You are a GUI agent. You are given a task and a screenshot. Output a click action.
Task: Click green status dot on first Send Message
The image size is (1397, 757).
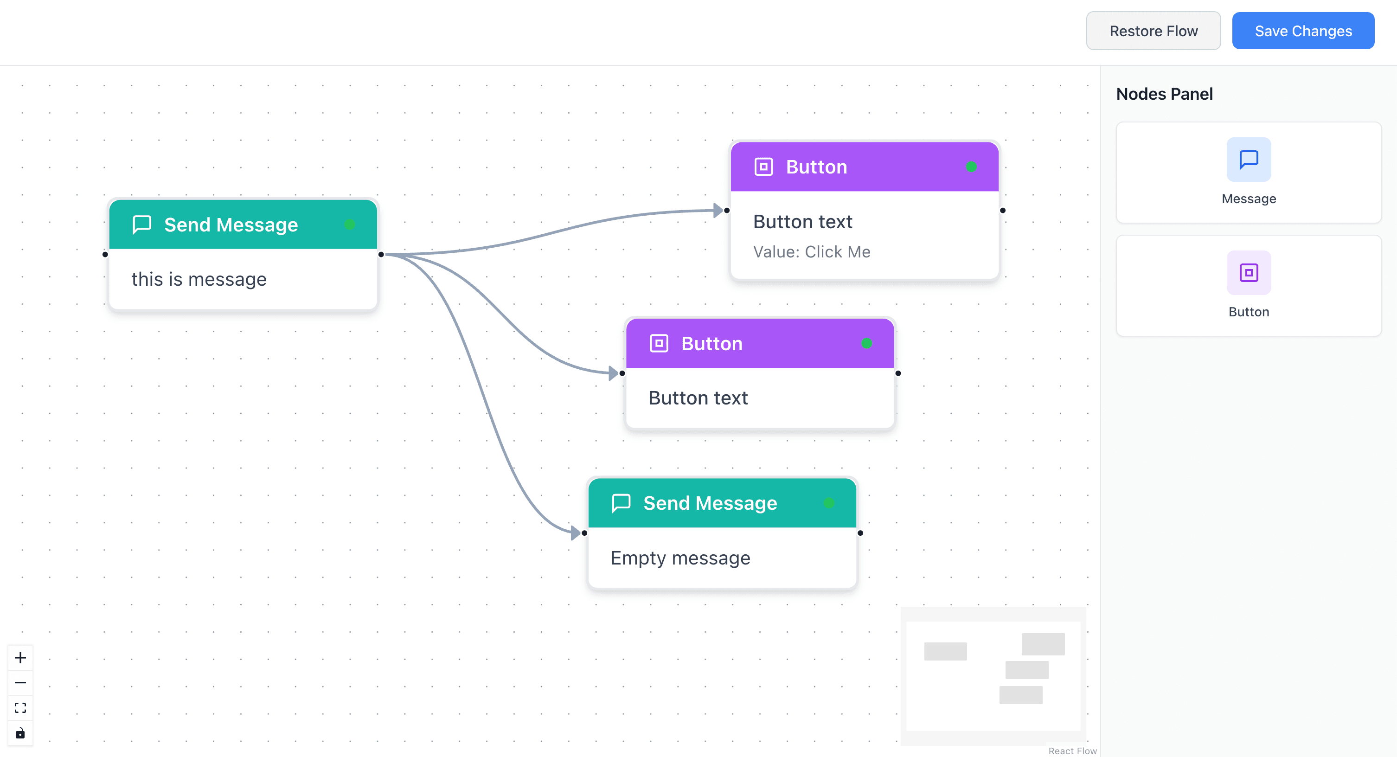point(349,224)
